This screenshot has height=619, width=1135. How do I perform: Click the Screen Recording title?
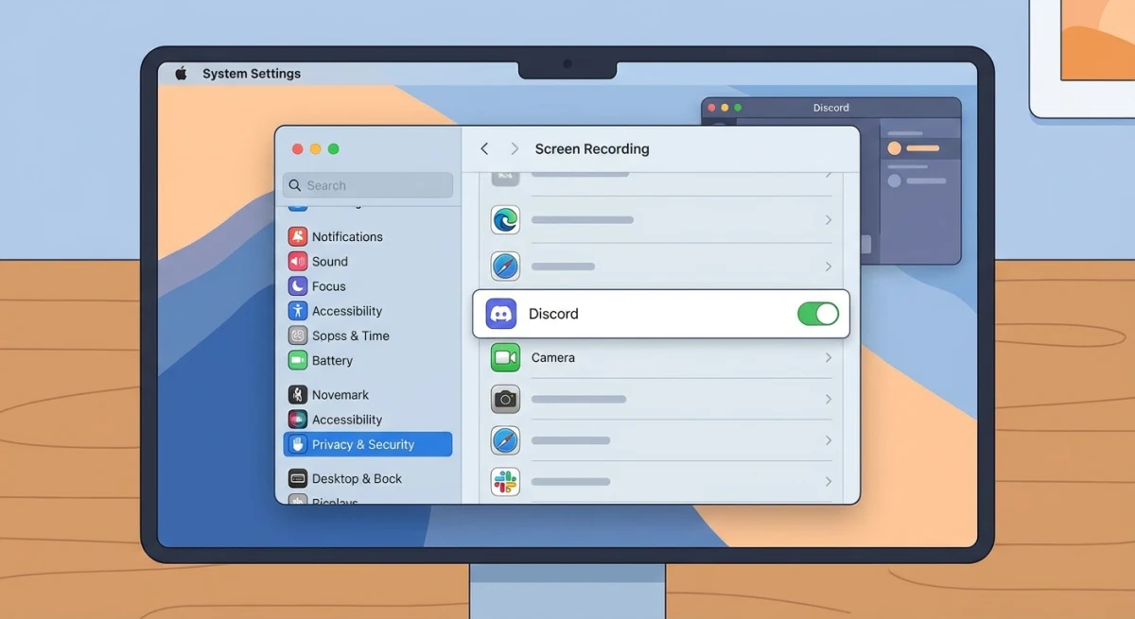[x=592, y=148]
